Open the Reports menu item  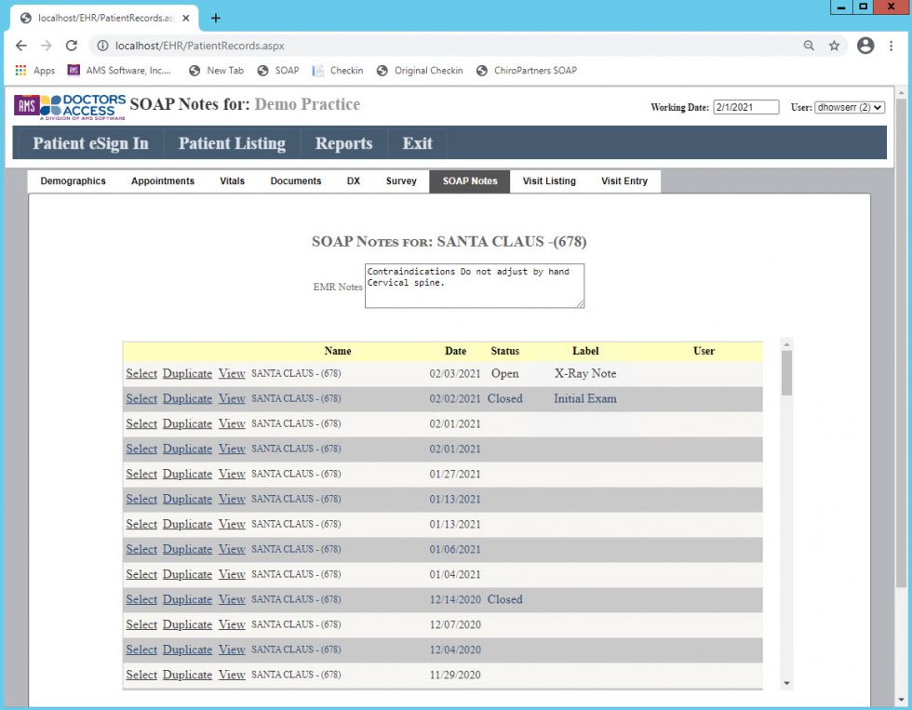coord(343,143)
